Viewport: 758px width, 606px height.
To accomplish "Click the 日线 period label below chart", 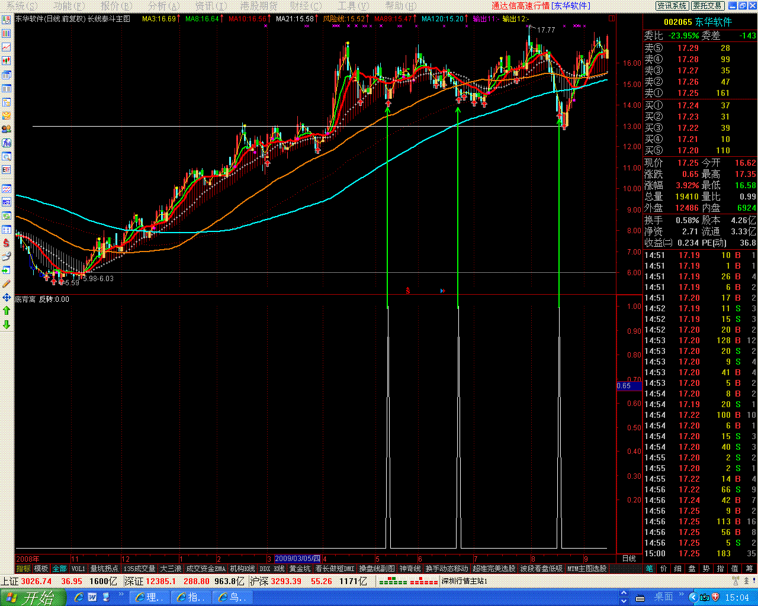I will pos(629,559).
